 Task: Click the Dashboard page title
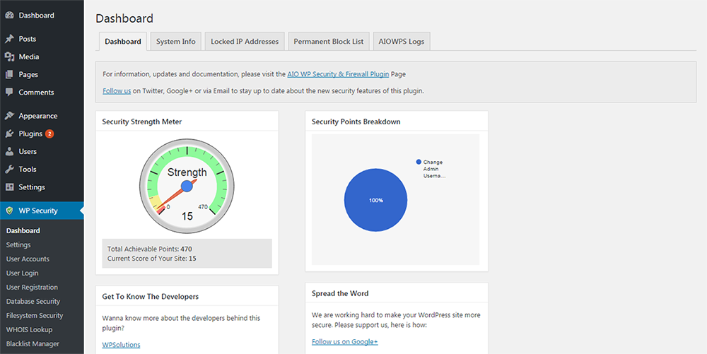tap(124, 18)
